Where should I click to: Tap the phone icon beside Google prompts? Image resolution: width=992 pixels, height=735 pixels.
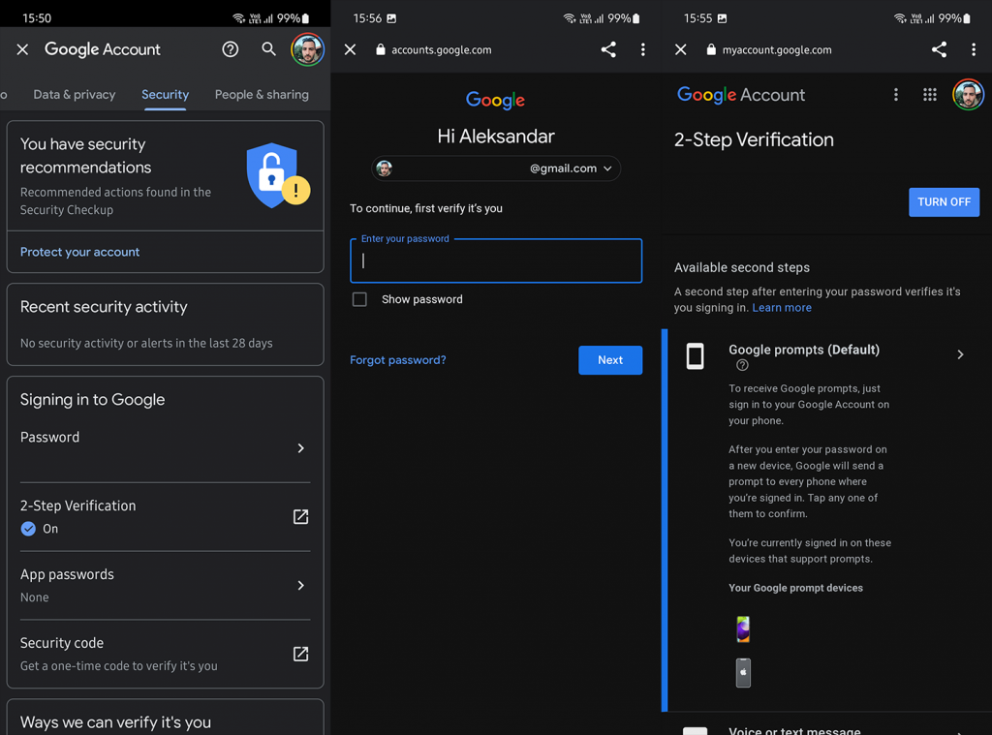(696, 356)
